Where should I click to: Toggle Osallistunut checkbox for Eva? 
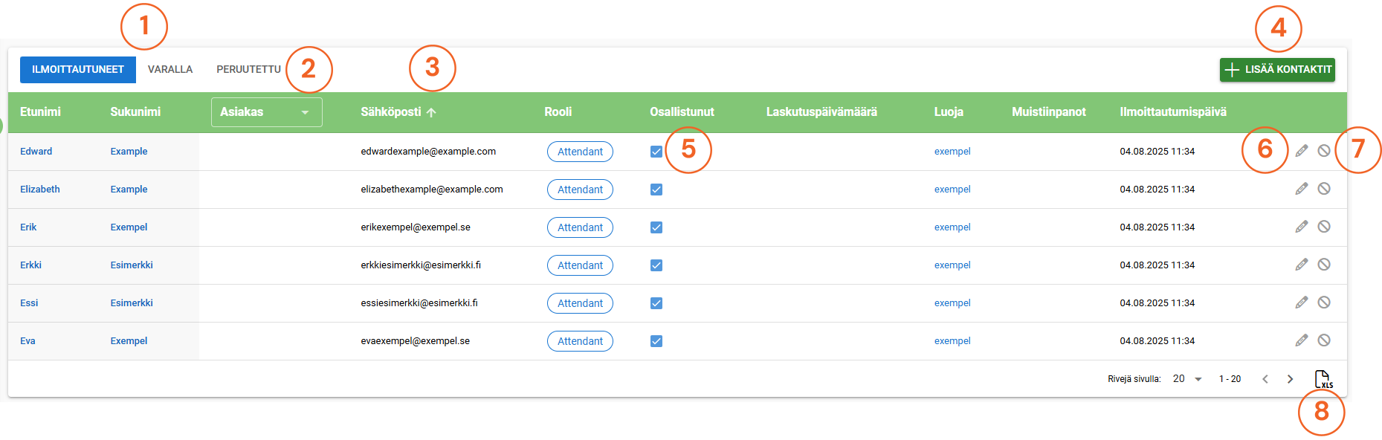(656, 341)
